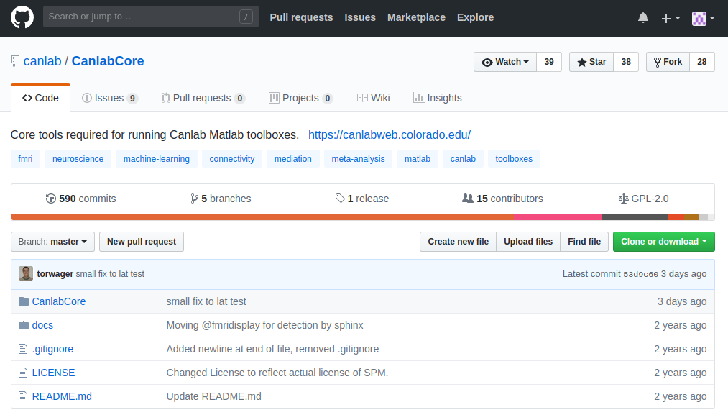Viewport: 728px width, 415px height.
Task: View the 1 release
Action: point(362,199)
